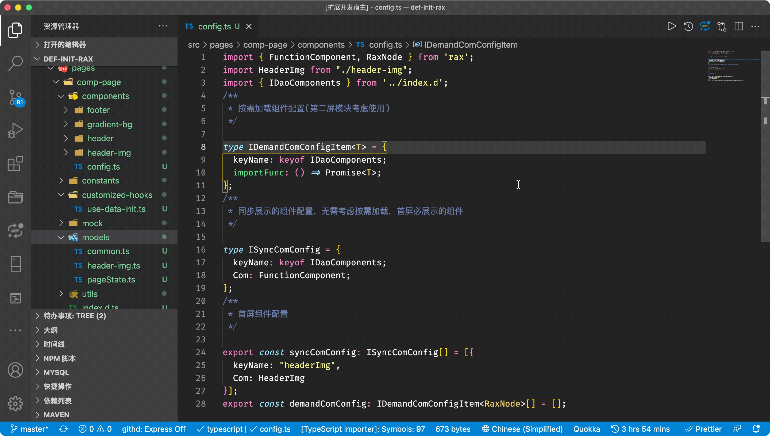Click the diff sync icon in editor toolbar
The height and width of the screenshot is (436, 770).
[705, 26]
